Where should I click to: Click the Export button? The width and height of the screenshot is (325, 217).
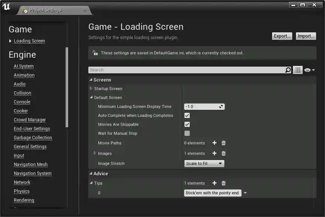click(x=282, y=36)
